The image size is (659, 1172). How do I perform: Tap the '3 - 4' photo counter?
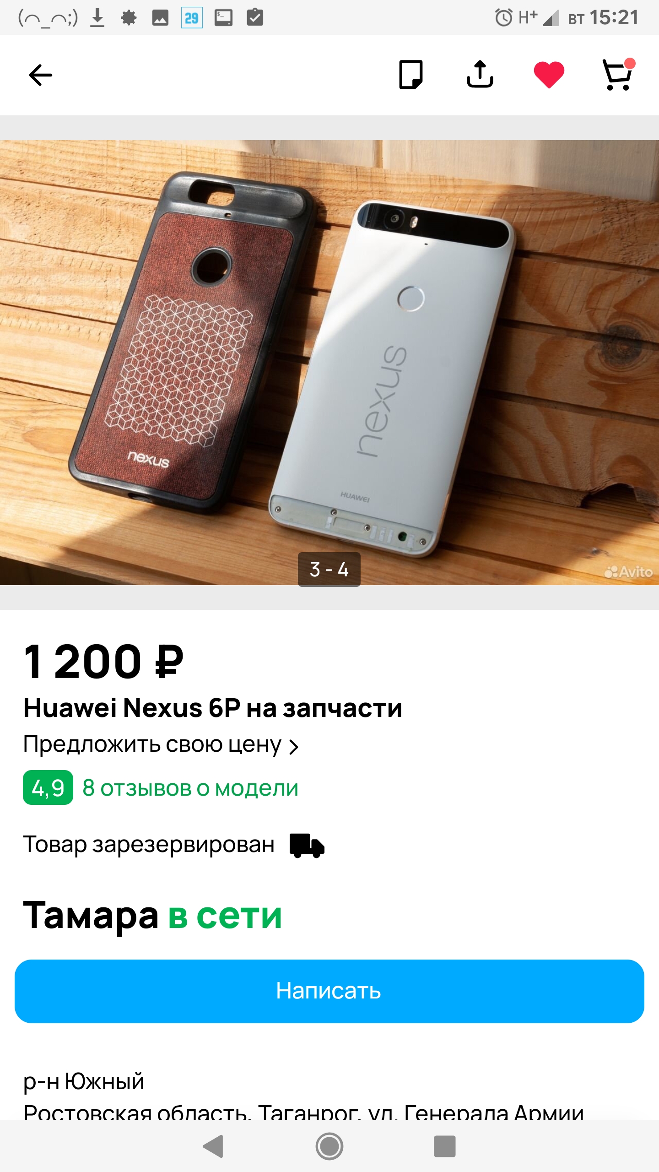329,570
